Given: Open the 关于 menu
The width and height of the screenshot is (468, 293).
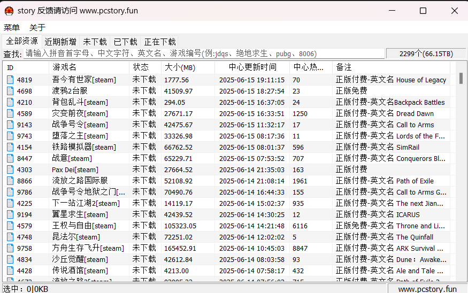Looking at the screenshot, I should pos(37,27).
